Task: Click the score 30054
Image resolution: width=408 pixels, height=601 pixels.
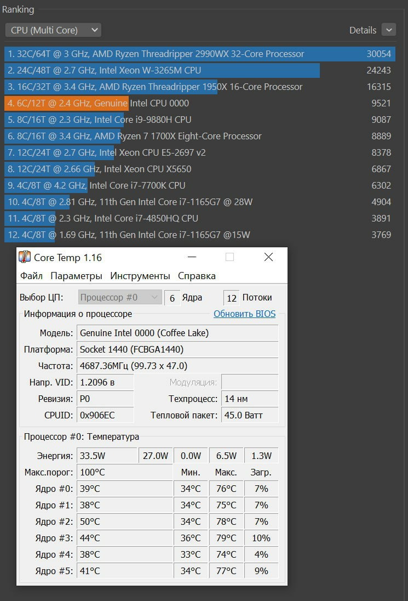Action: [x=378, y=54]
